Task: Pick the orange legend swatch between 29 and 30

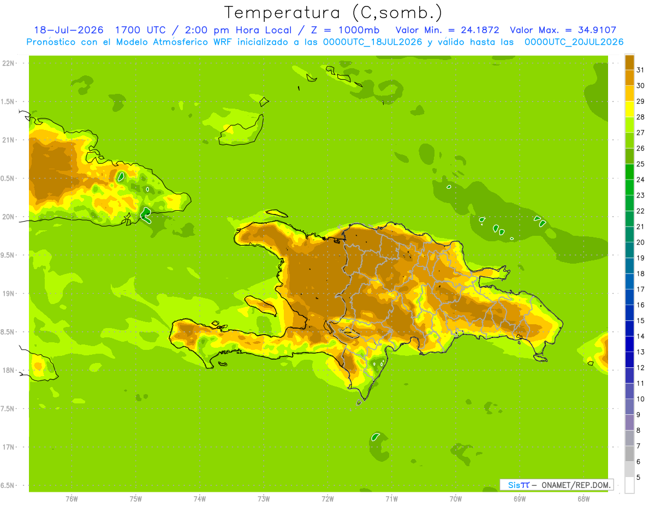Action: pos(629,93)
